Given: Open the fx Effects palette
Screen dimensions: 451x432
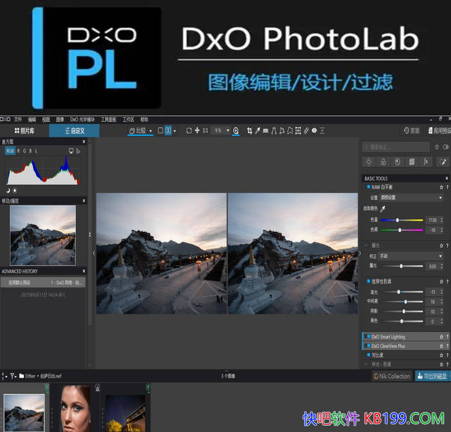Looking at the screenshot, I should point(426,162).
